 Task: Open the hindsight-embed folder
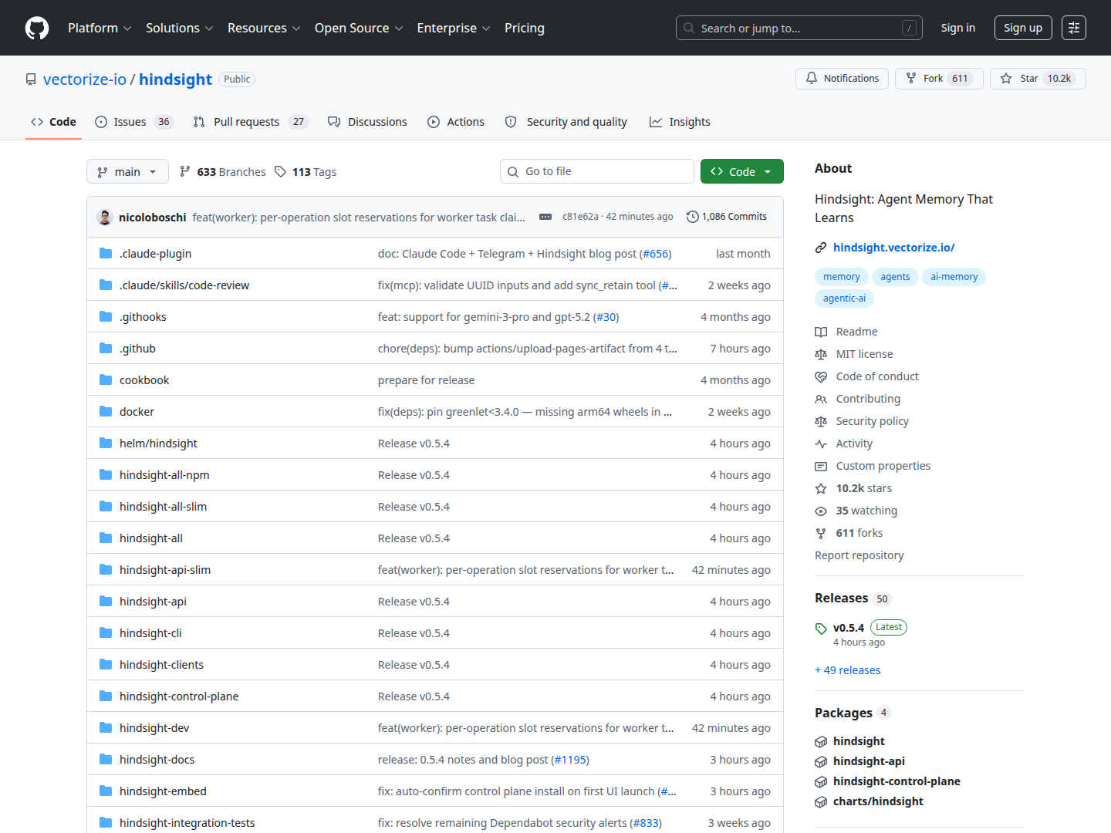[163, 791]
